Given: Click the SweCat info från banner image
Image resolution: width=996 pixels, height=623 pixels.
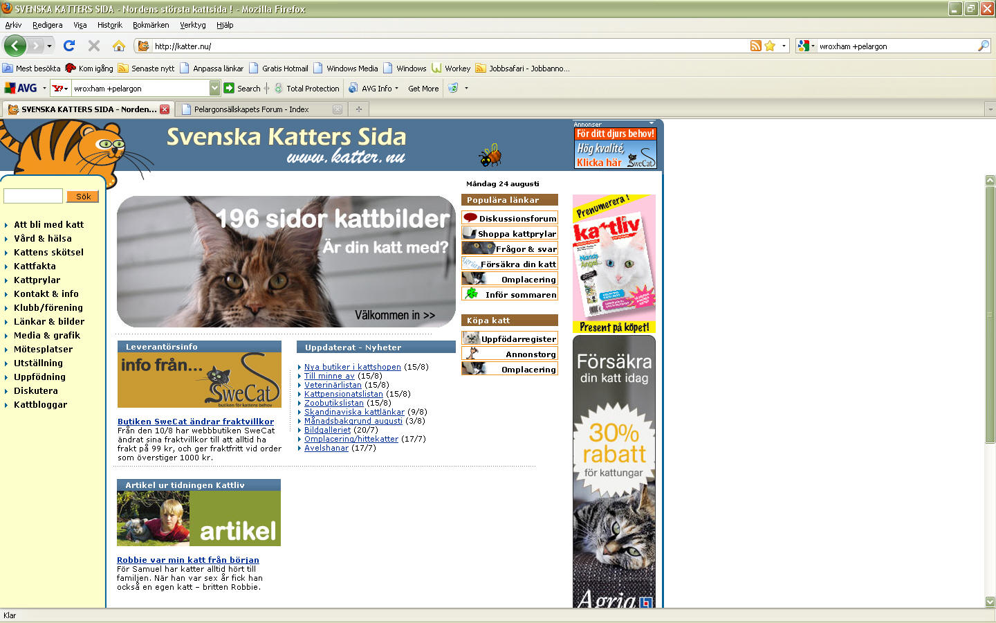Looking at the screenshot, I should tap(199, 380).
